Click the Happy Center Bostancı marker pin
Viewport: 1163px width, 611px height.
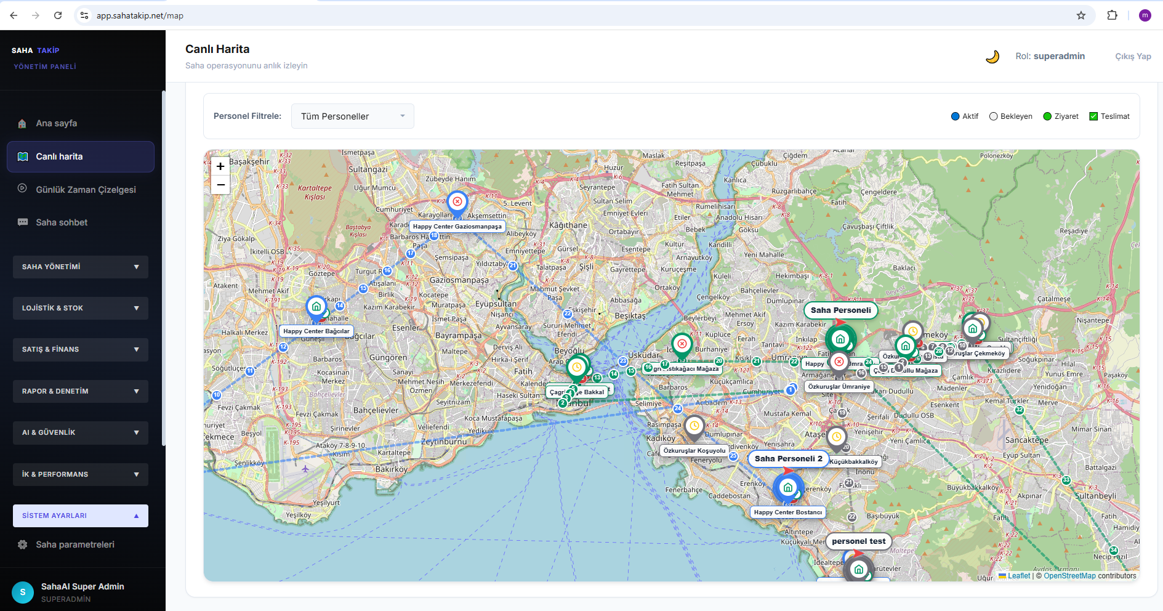tap(787, 488)
